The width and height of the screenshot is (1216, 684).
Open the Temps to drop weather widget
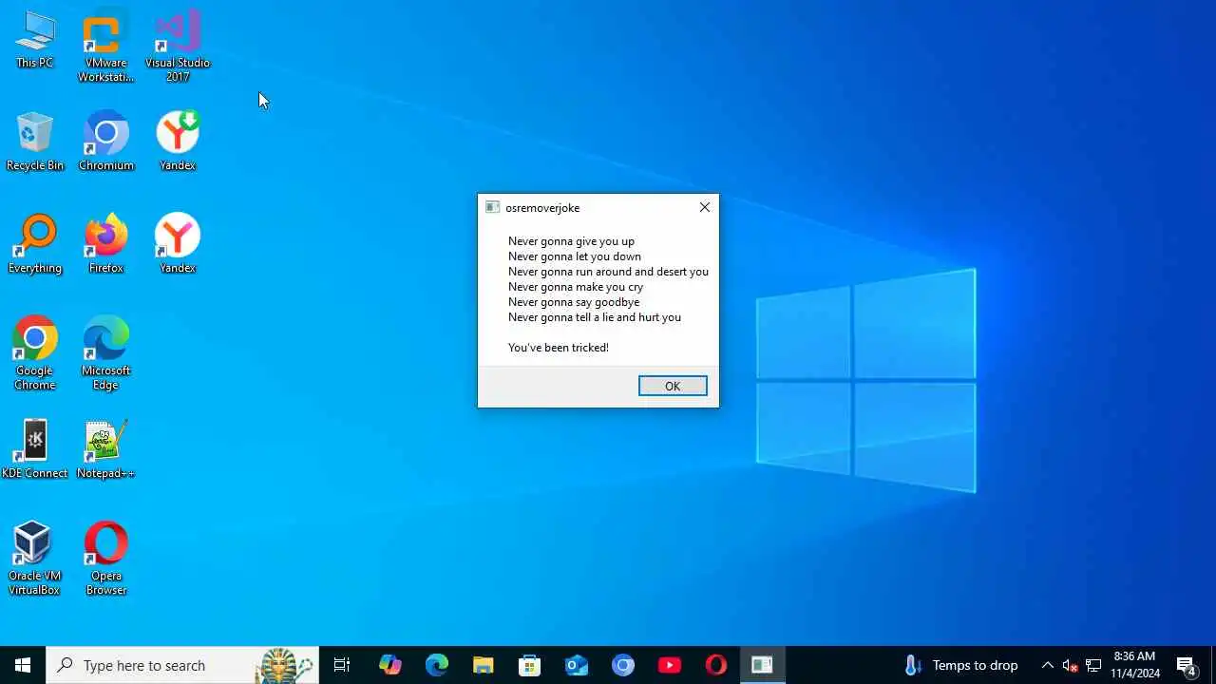pos(961,665)
